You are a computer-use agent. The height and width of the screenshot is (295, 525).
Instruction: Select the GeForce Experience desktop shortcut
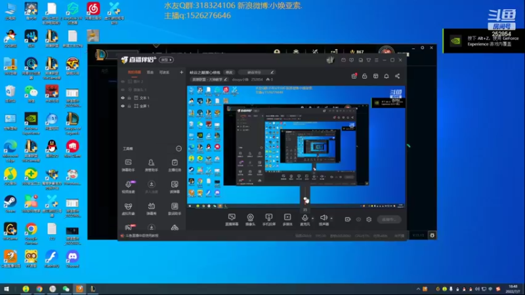[x=31, y=124]
